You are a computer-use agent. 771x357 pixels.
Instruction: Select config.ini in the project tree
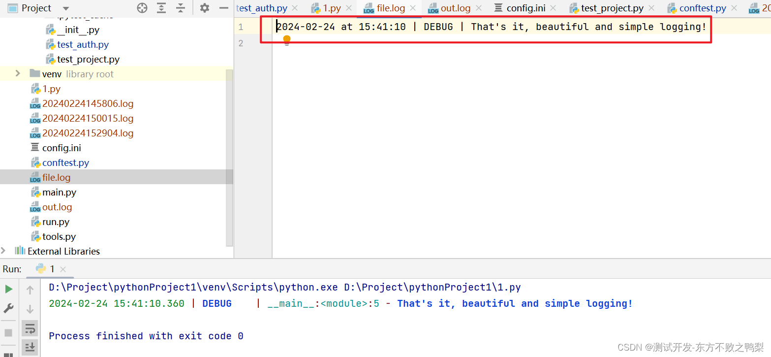(56, 148)
